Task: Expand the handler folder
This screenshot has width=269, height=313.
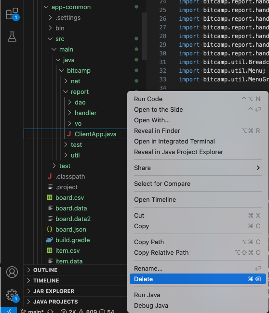Action: pos(85,113)
